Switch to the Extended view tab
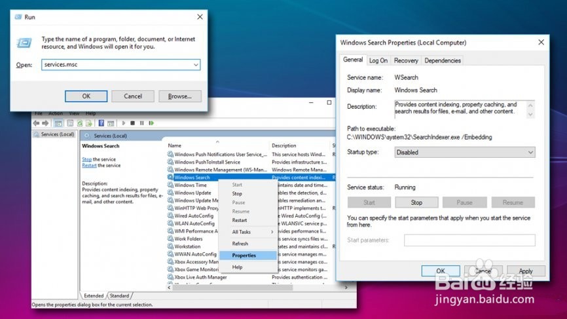567x319 pixels. click(94, 295)
